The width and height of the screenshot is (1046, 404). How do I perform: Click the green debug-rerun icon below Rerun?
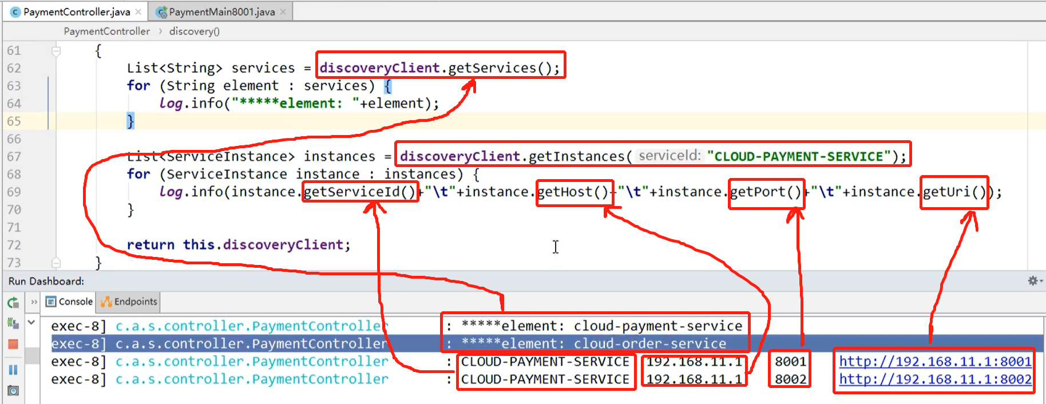tap(13, 323)
